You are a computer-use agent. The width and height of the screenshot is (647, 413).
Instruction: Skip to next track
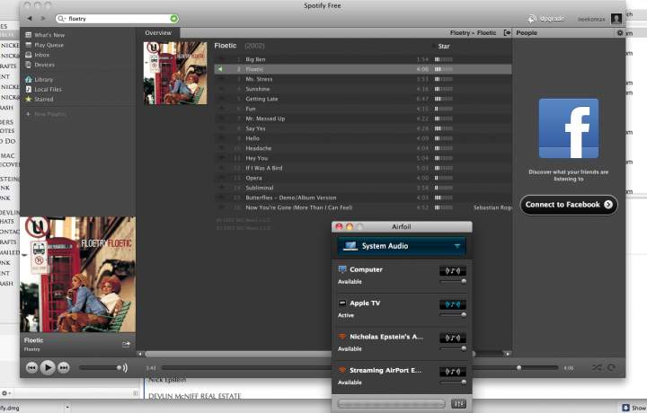(x=64, y=368)
